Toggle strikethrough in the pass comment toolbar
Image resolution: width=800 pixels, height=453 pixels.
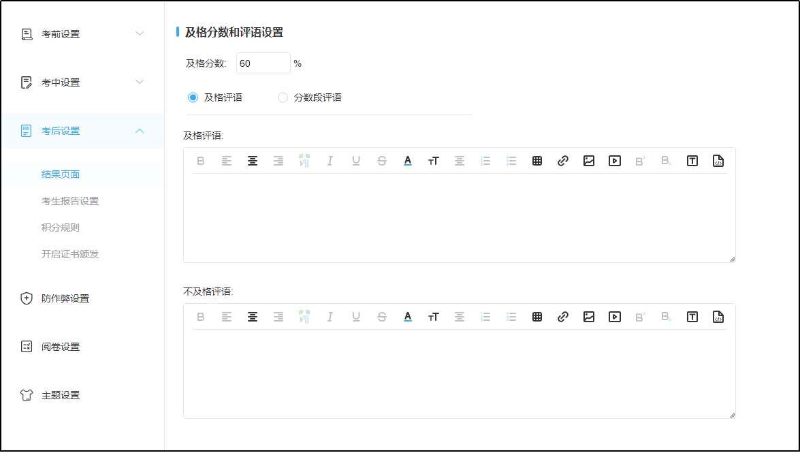click(x=381, y=161)
